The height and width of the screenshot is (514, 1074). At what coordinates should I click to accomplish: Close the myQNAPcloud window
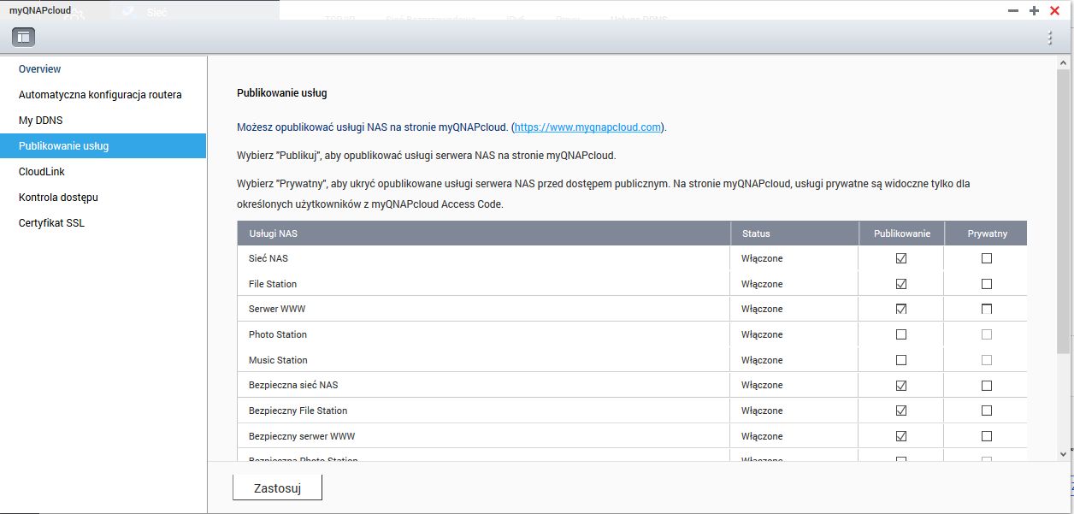(1054, 10)
